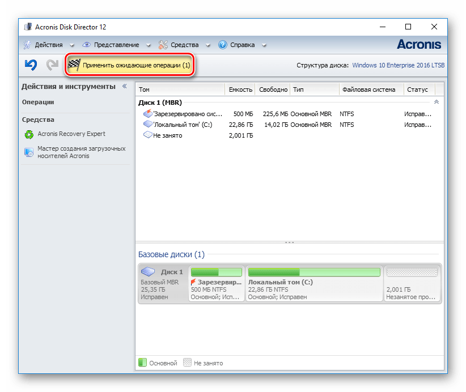Image resolution: width=466 pixels, height=392 pixels.
Task: Select the 'Зарезервировано системой' volume row
Action: pyautogui.click(x=187, y=114)
